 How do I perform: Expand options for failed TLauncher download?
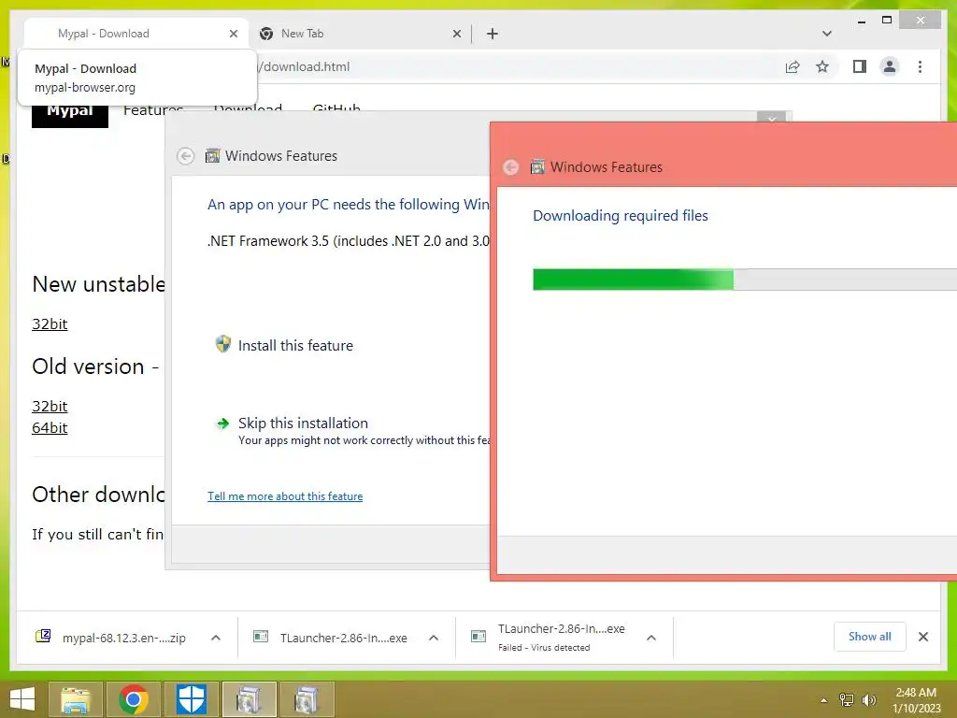coord(651,638)
